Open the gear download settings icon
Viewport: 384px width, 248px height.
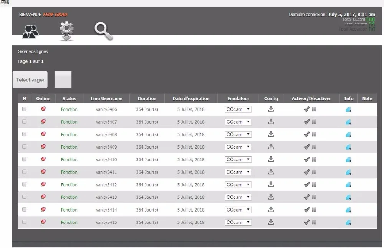(x=66, y=31)
